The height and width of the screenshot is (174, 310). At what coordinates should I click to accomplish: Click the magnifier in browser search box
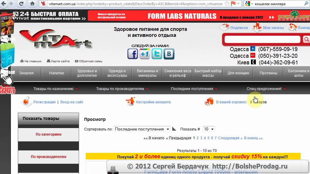click(x=306, y=4)
